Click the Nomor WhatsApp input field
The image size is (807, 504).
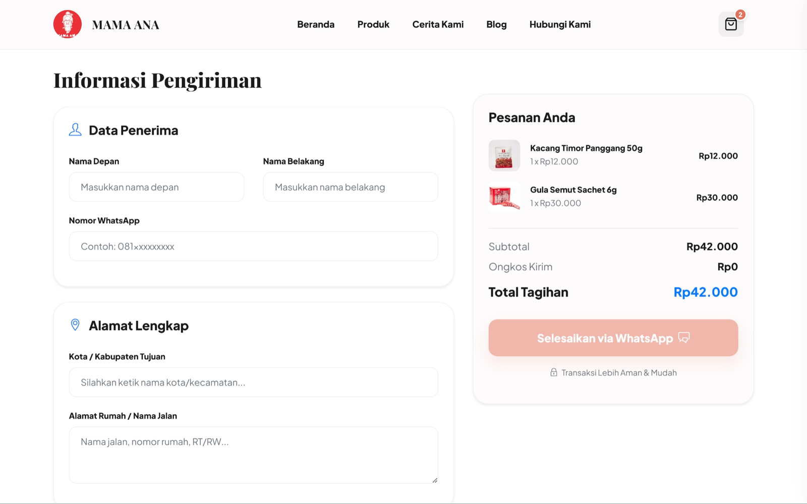point(254,246)
